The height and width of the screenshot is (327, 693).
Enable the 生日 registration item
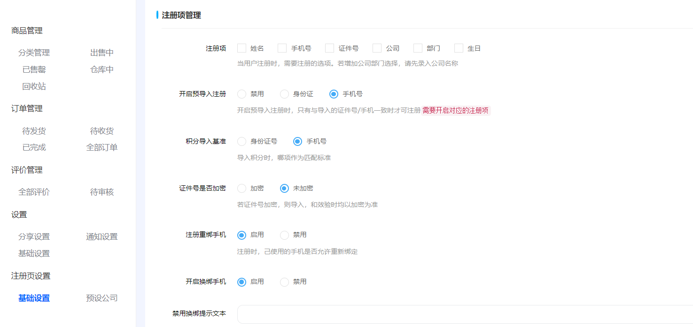(458, 48)
